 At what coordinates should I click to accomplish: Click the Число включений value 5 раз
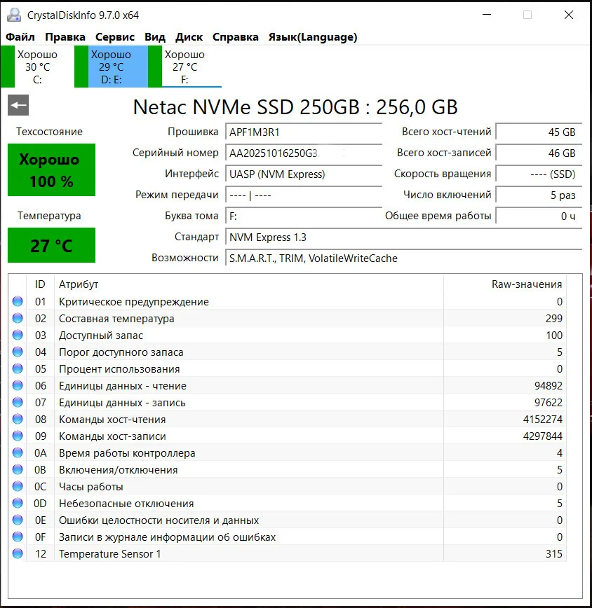[539, 195]
